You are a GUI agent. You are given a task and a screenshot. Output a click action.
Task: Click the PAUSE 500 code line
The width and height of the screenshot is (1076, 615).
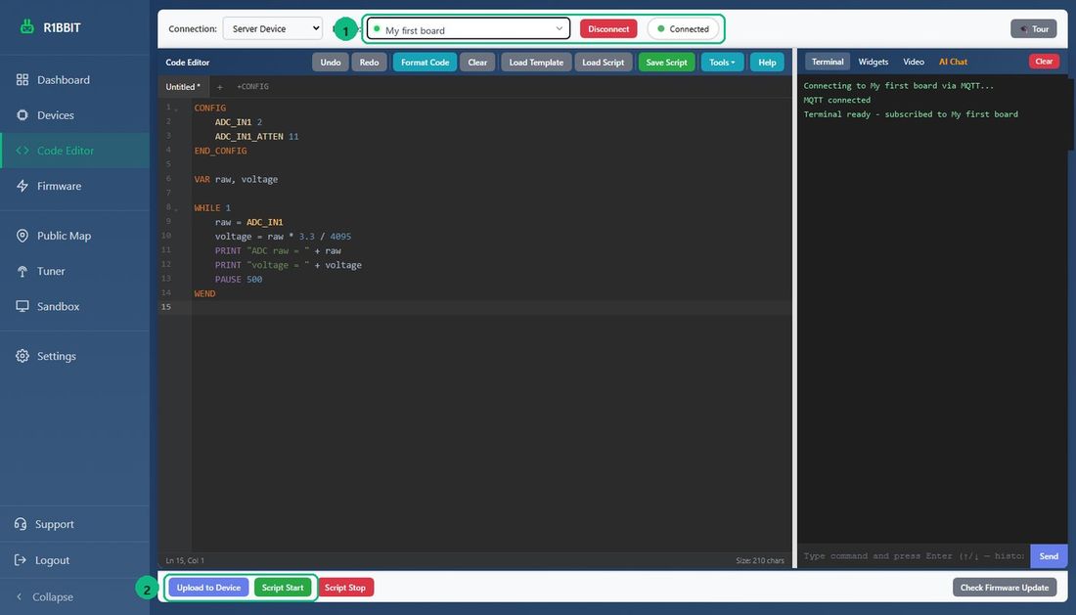click(x=238, y=280)
